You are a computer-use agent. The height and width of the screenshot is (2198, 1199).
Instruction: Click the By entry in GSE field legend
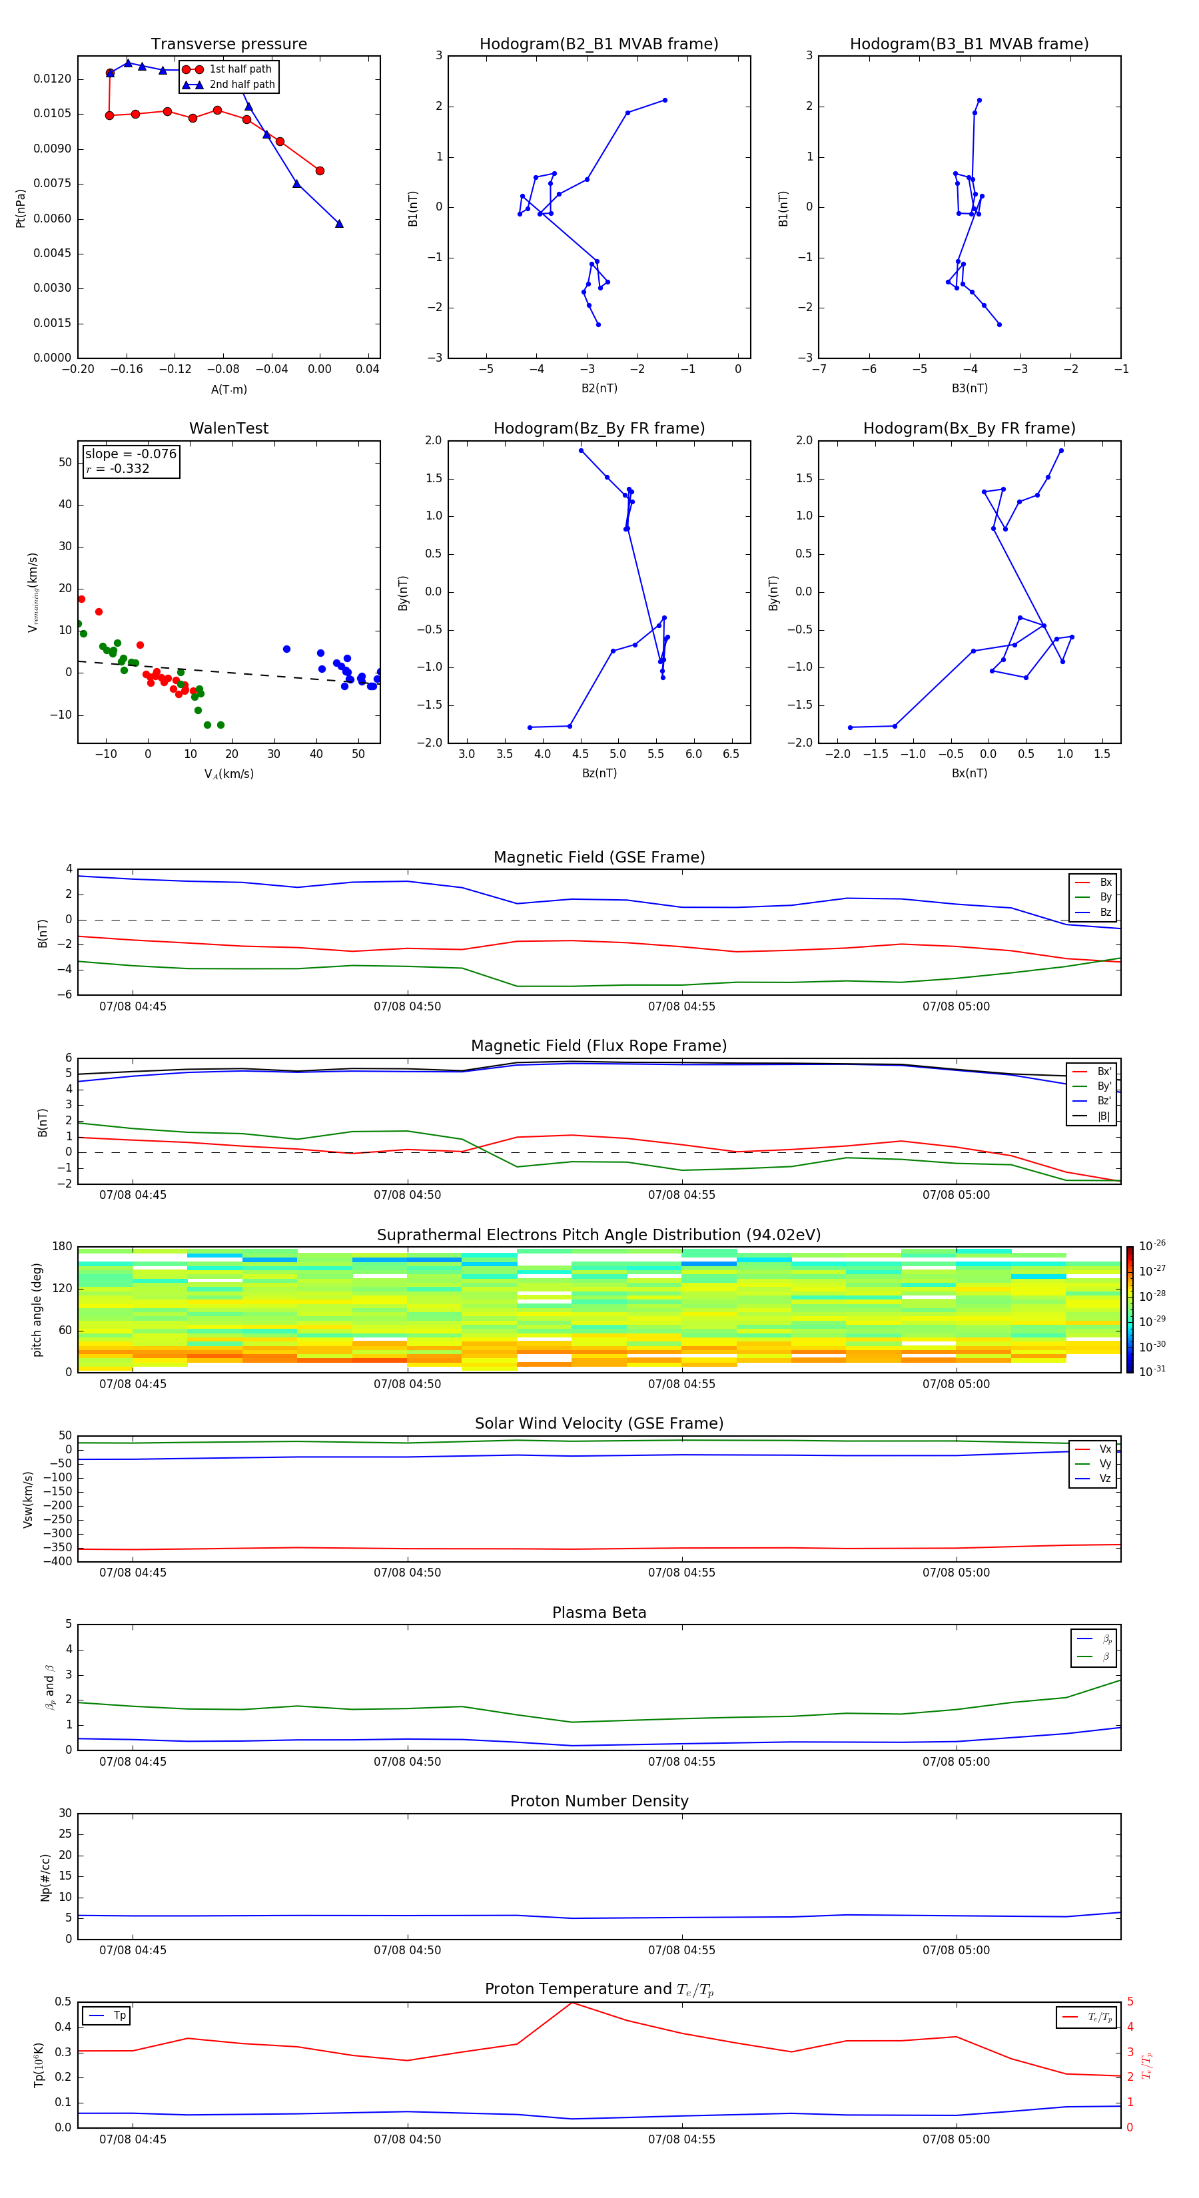[x=1093, y=897]
